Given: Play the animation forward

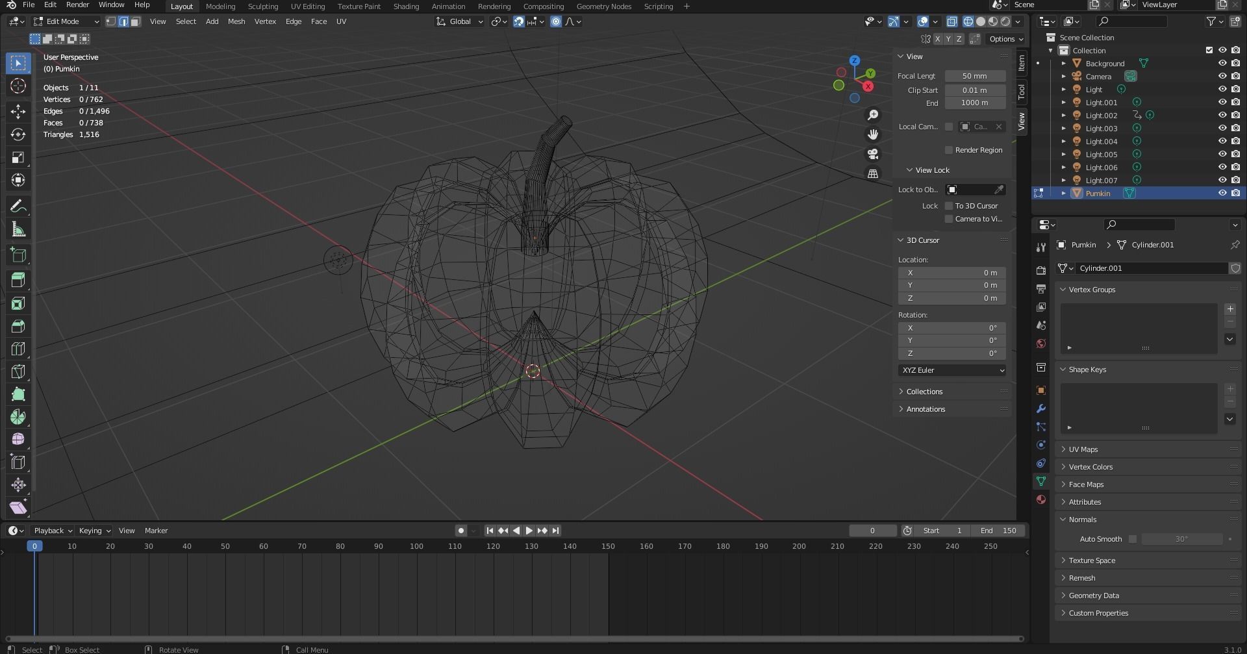Looking at the screenshot, I should pyautogui.click(x=529, y=531).
